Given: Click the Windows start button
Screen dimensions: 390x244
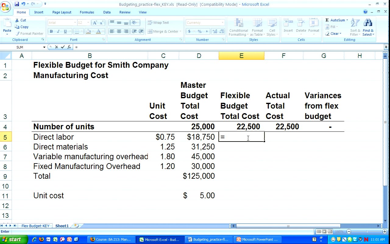Looking at the screenshot, I should tap(14, 239).
